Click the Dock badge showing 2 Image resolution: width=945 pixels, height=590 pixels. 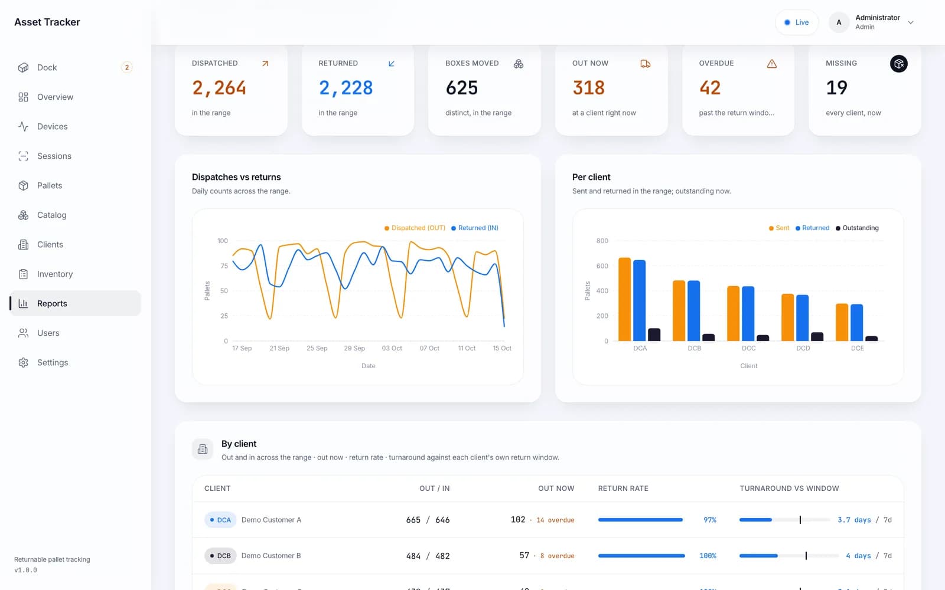[x=126, y=67]
